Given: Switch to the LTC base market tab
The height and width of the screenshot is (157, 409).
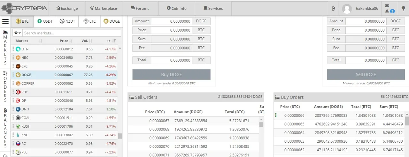Looking at the screenshot, I should coord(89,21).
